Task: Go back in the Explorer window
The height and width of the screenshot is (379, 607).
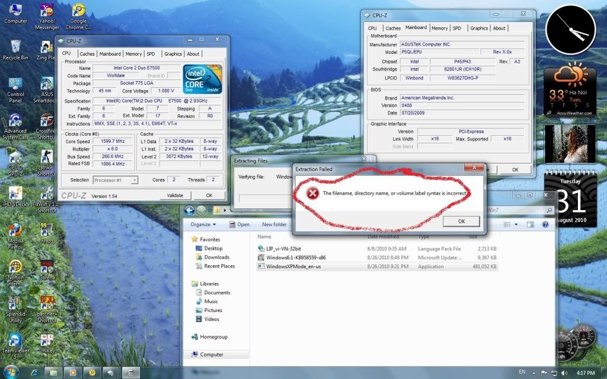Action: point(189,210)
